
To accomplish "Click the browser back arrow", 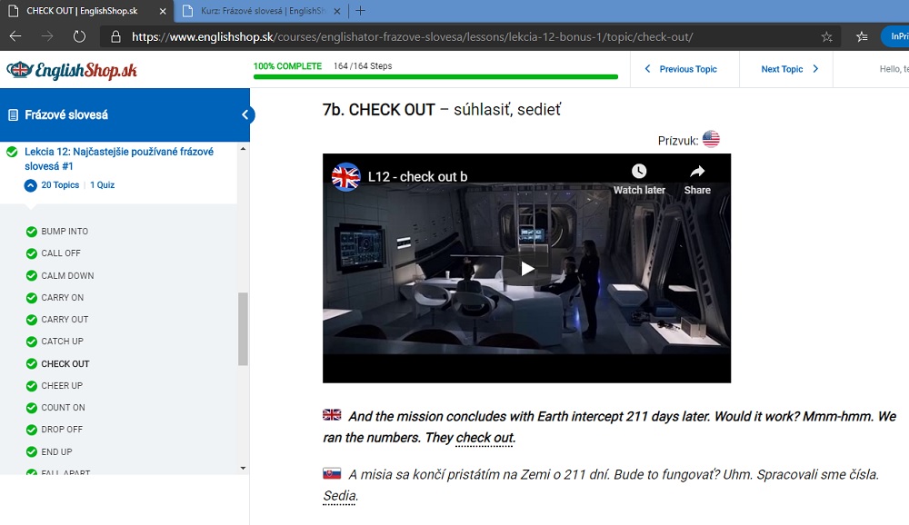I will coord(15,37).
